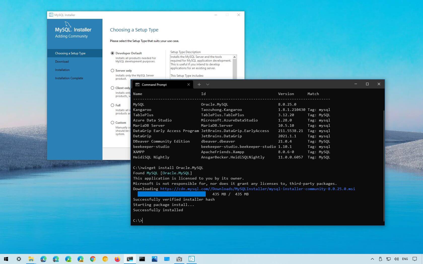Screen dimensions: 423x264
Task: Go to the Download step in sidebar
Action: pyautogui.click(x=62, y=62)
